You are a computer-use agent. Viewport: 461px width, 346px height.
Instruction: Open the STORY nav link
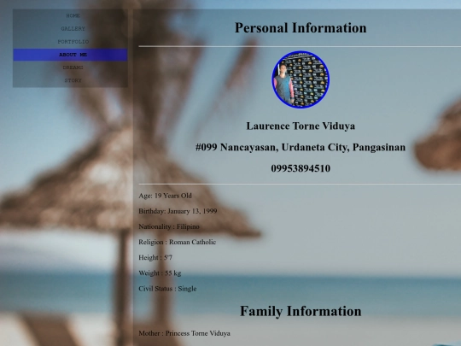coord(73,80)
